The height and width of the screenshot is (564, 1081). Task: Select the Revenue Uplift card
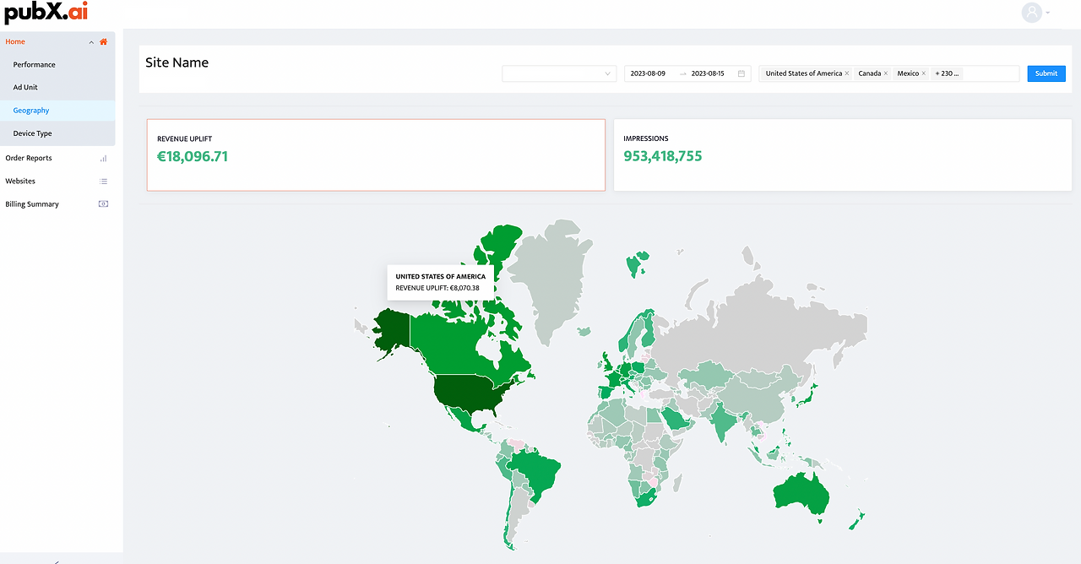point(376,155)
